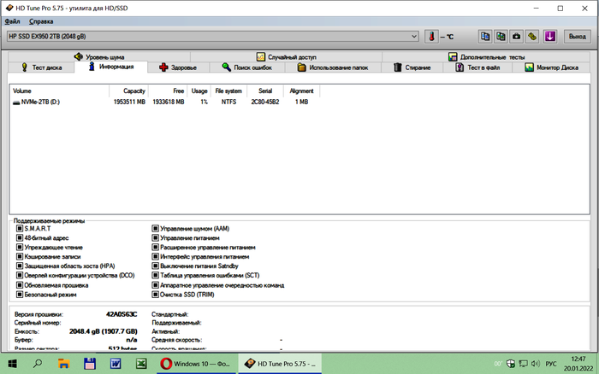This screenshot has height=374, width=599.
Task: Toggle the 48-битный адрес checkbox
Action: [20, 238]
